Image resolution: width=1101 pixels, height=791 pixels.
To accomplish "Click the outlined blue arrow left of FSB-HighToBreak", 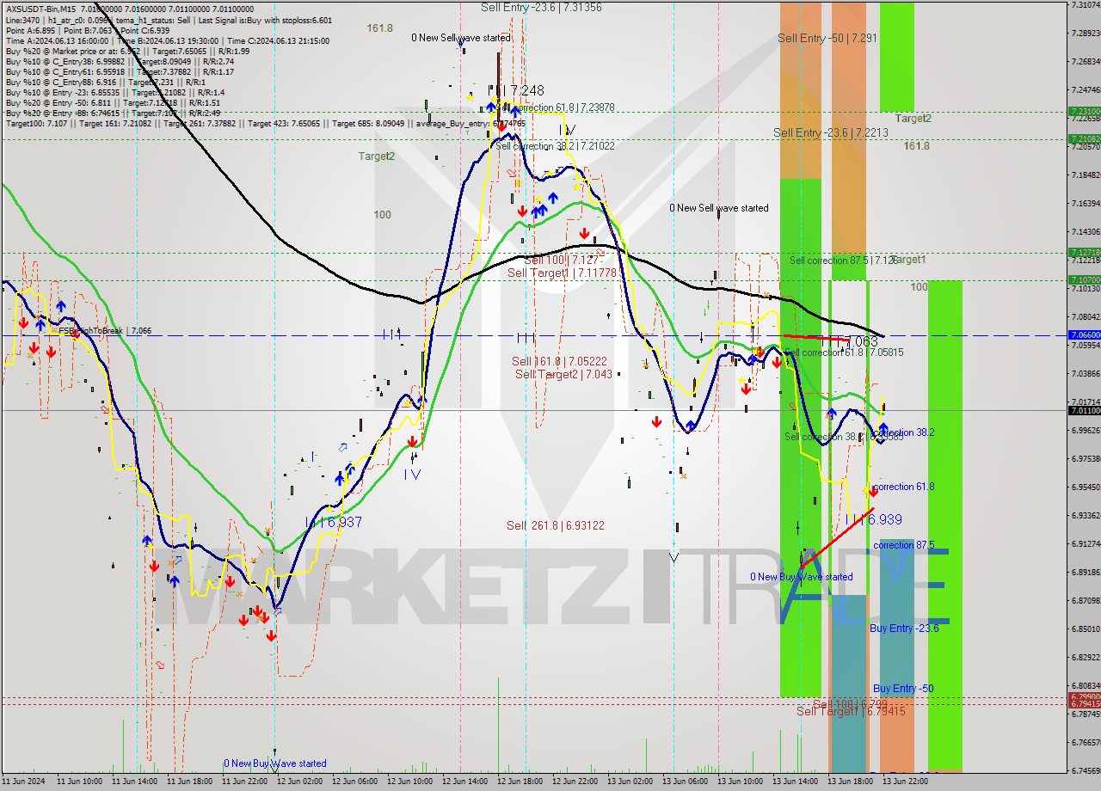I will (40, 323).
